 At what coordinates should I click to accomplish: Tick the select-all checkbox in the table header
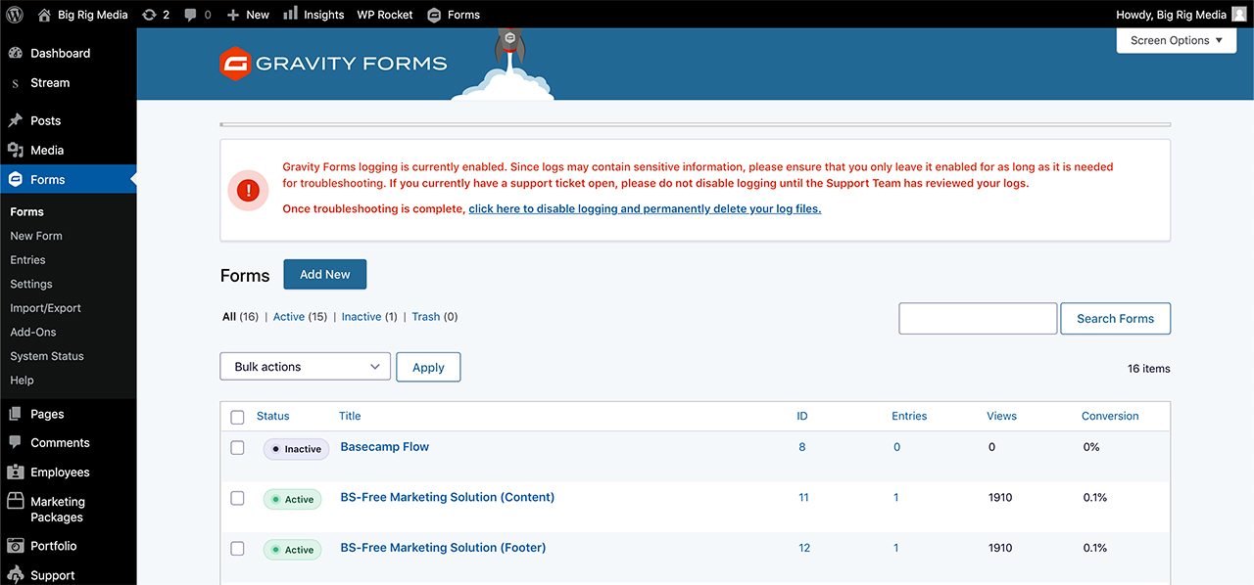(x=237, y=417)
